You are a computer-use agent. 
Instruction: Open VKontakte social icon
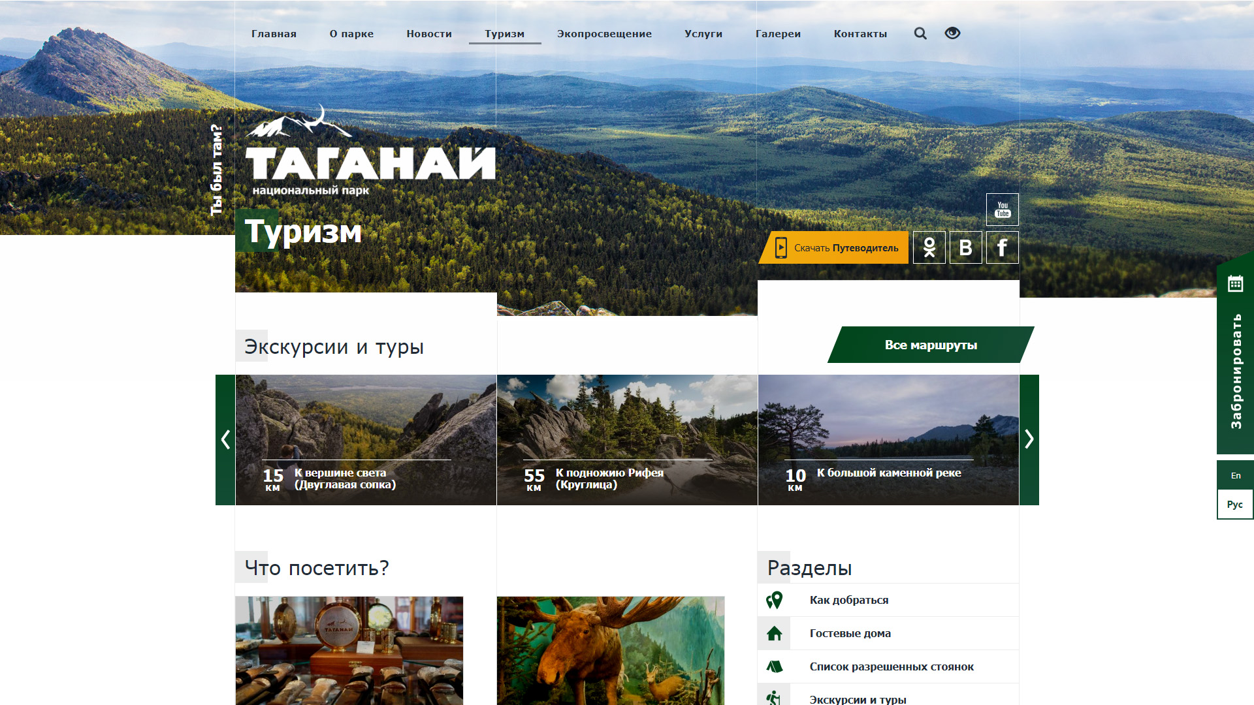tap(965, 247)
